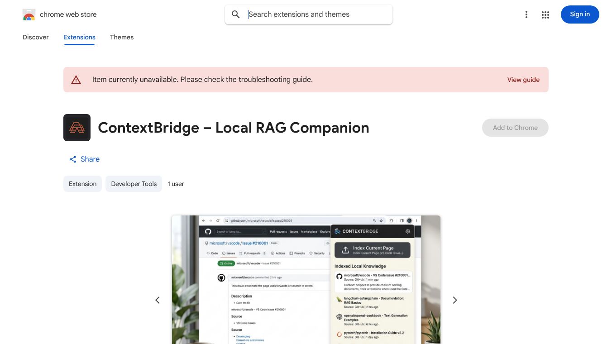Go to the Themes tab
The image size is (612, 344).
[122, 37]
